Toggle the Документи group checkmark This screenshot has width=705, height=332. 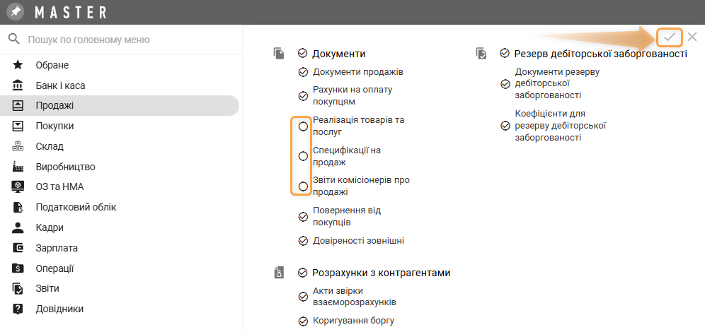303,54
